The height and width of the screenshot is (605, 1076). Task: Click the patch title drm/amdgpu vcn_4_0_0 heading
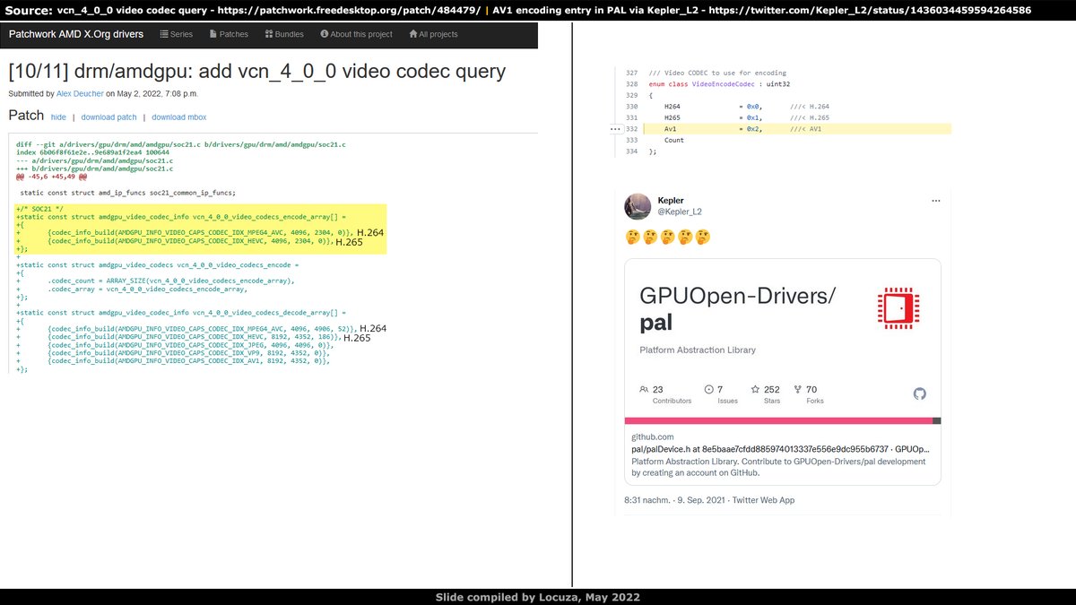pyautogui.click(x=257, y=72)
